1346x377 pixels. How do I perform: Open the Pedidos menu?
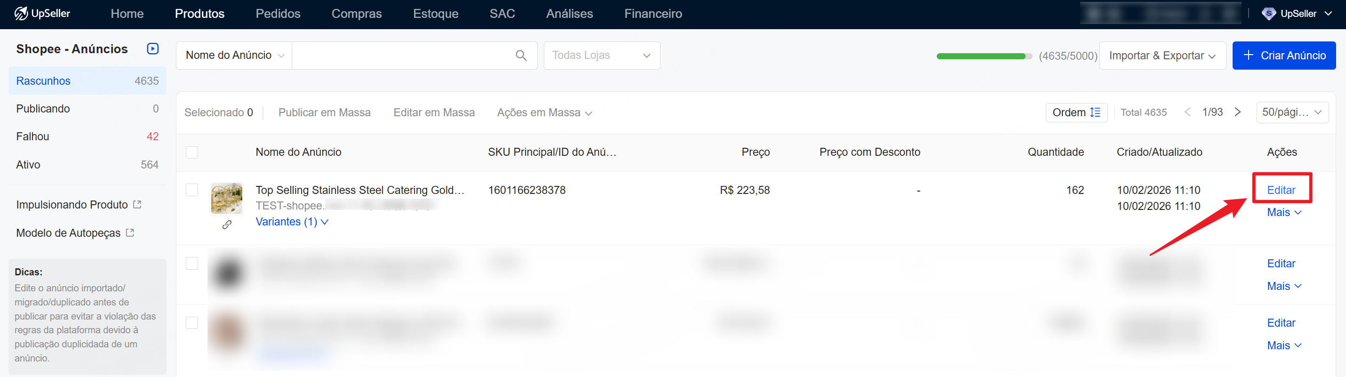click(x=278, y=14)
